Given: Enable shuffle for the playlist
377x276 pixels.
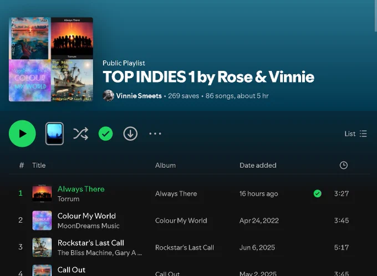Looking at the screenshot, I should tap(81, 134).
